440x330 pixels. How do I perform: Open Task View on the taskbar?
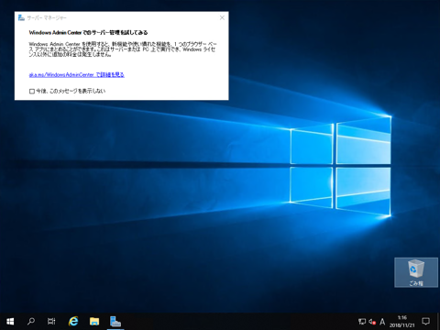(51, 322)
